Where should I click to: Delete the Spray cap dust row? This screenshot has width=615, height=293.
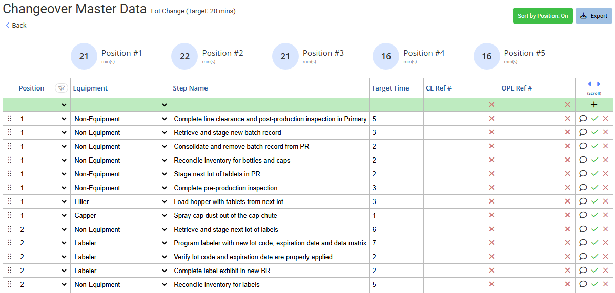605,215
